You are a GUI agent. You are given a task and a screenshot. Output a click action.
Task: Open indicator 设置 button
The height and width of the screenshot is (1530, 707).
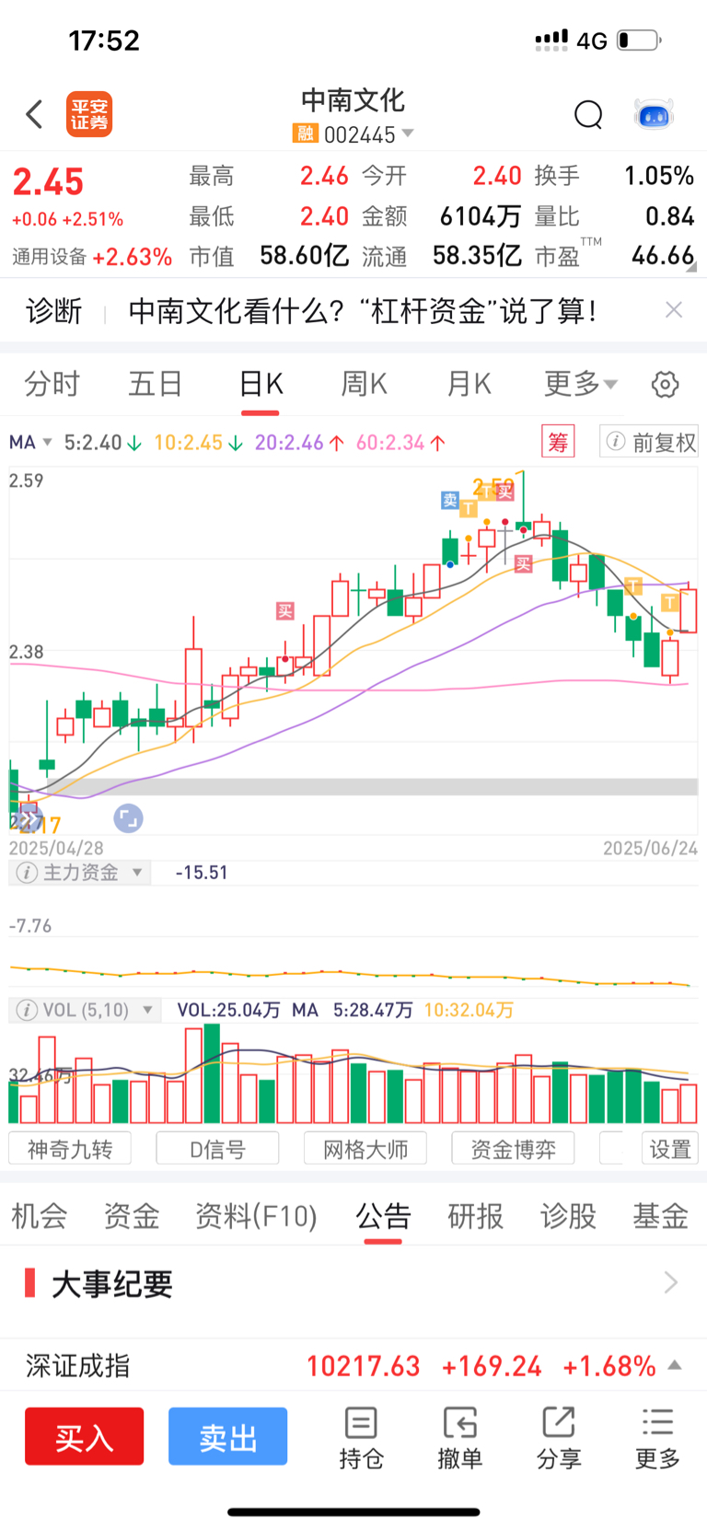point(670,1149)
